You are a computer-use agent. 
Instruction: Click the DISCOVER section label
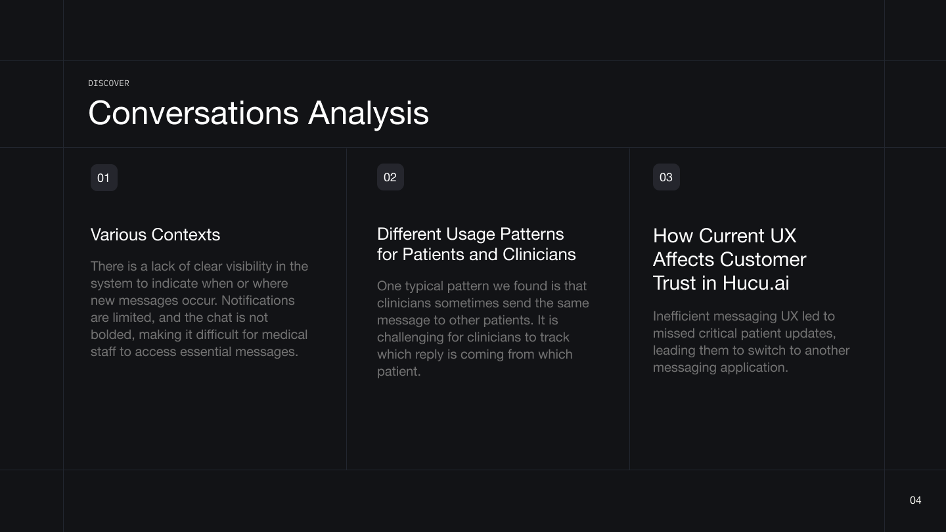[108, 83]
